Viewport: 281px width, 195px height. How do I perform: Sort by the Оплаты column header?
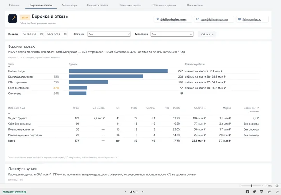[x=151, y=108]
